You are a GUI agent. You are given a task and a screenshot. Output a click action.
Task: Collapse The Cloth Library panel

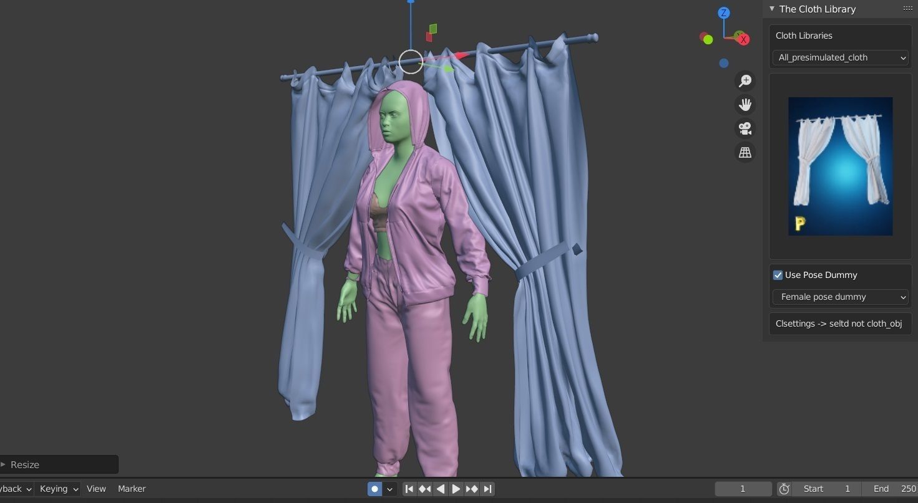point(772,9)
